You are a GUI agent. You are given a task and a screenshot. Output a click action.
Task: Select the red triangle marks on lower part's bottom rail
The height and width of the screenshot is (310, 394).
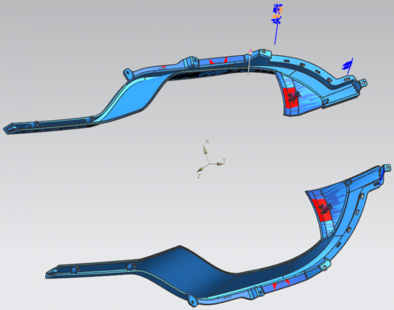(x=282, y=284)
